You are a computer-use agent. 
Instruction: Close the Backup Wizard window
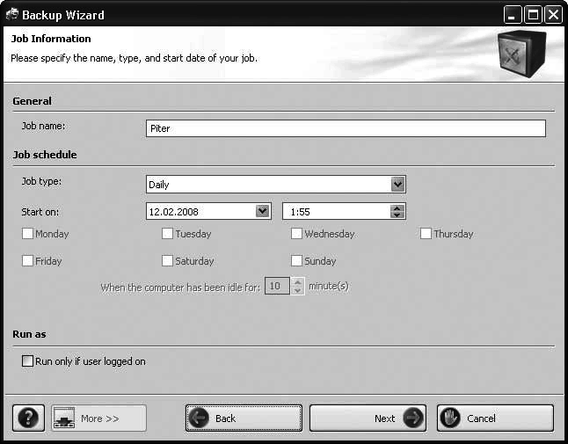(552, 15)
